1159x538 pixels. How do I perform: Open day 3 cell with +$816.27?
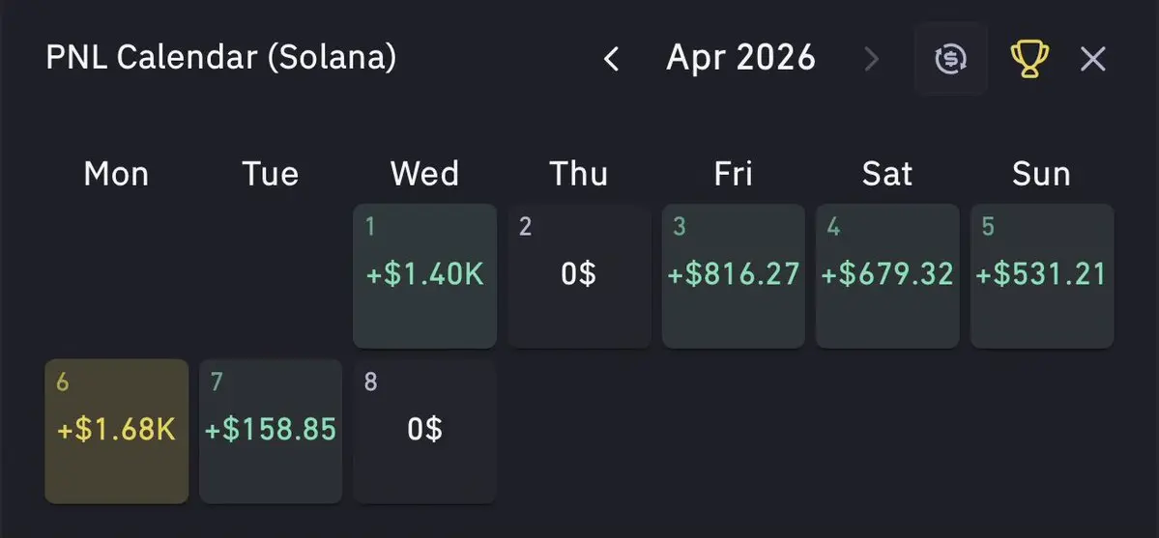[x=734, y=275]
